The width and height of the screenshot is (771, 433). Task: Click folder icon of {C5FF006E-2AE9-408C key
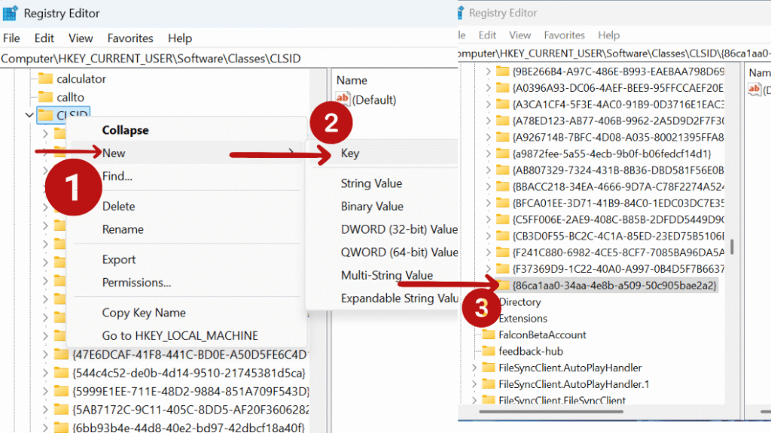[x=502, y=220]
